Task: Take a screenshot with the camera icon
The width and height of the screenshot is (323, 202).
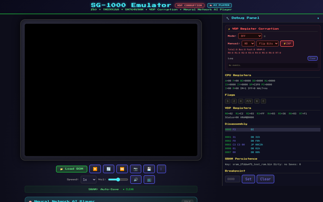Action: [x=136, y=169]
